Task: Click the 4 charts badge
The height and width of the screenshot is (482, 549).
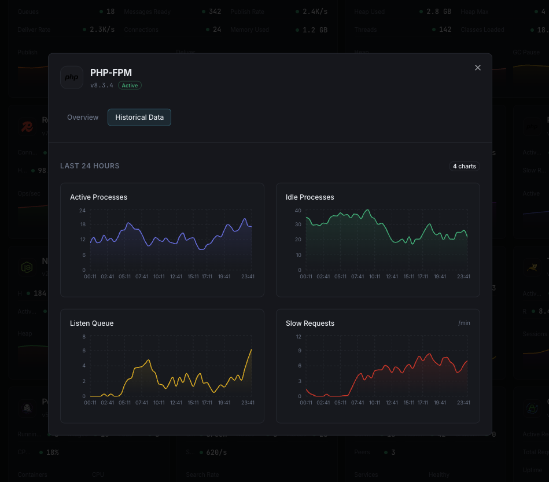Action: point(465,166)
